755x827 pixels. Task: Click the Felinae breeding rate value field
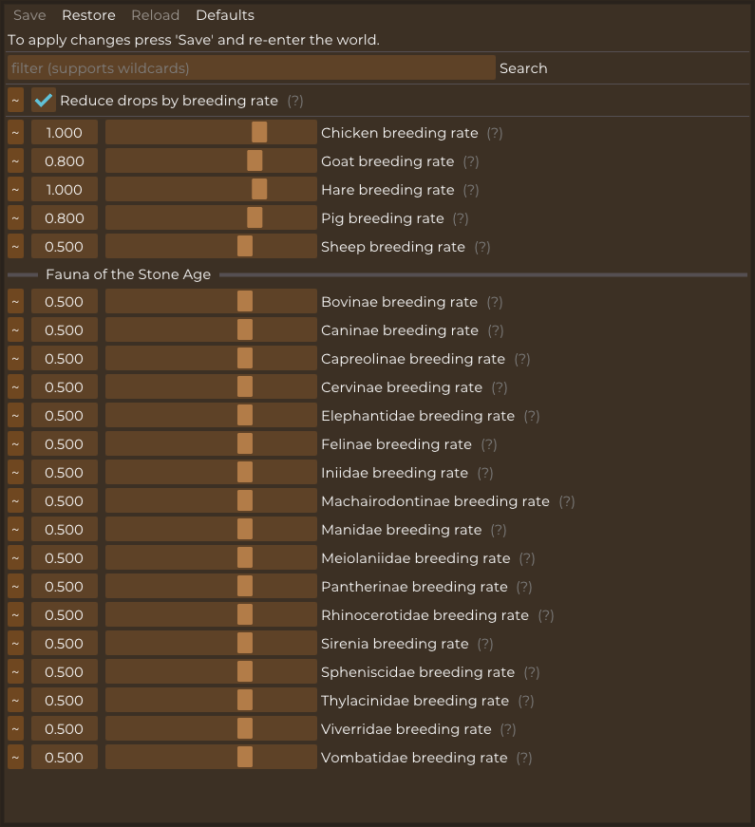[65, 444]
